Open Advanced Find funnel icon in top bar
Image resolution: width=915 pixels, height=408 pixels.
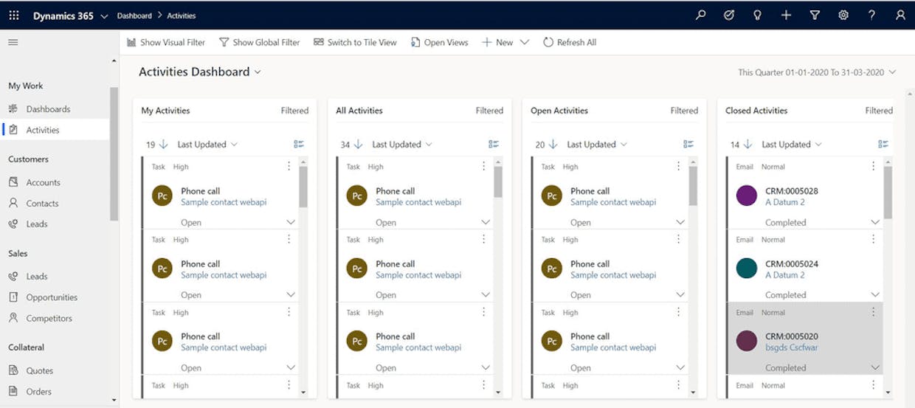(x=815, y=15)
